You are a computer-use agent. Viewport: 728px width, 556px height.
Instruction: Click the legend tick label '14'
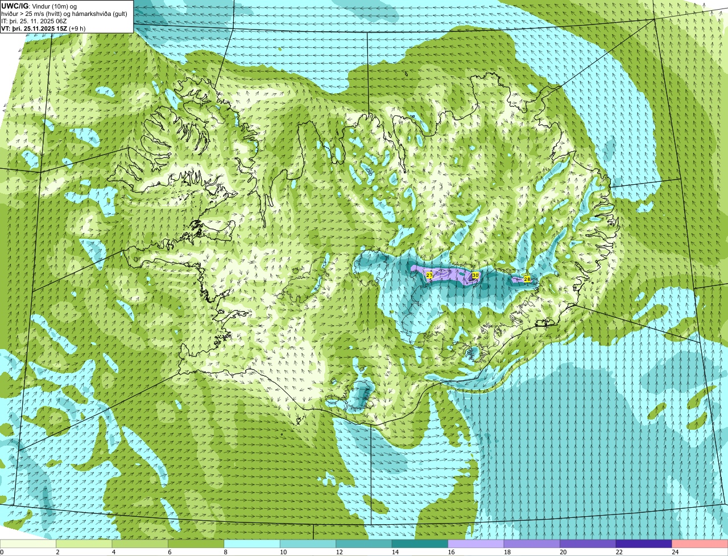click(x=395, y=551)
